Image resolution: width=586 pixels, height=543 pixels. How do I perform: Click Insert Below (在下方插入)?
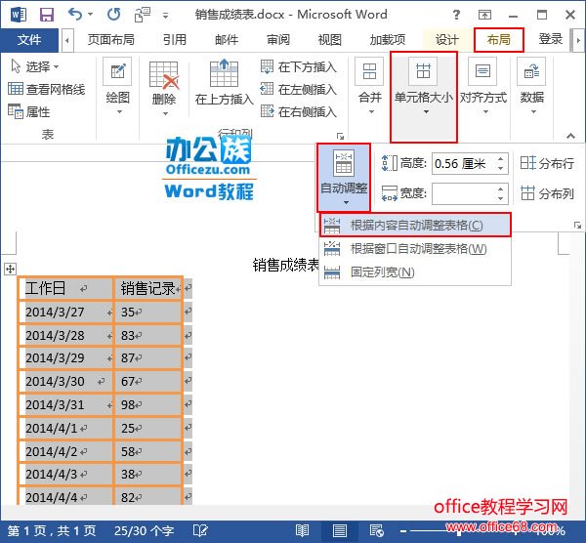coord(299,66)
